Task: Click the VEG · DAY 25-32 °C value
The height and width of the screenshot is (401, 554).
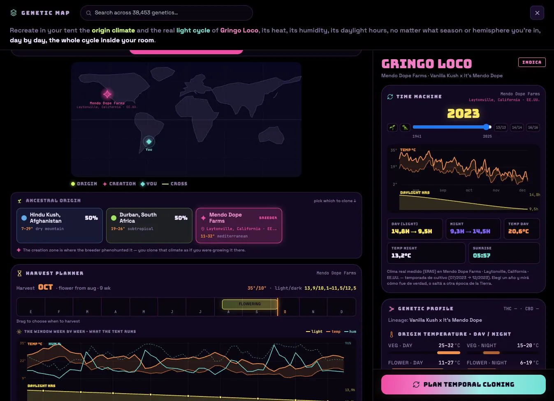Action: tap(449, 346)
